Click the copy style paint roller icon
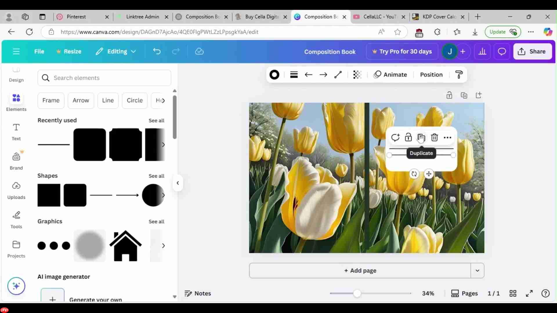Image resolution: width=557 pixels, height=313 pixels. pyautogui.click(x=459, y=75)
